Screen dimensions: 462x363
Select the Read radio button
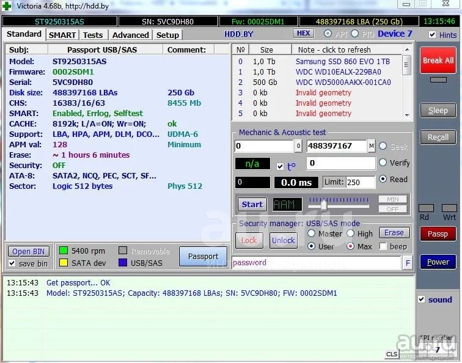click(x=383, y=179)
